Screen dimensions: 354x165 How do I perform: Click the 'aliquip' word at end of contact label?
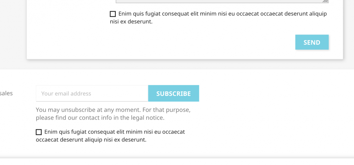point(318,14)
